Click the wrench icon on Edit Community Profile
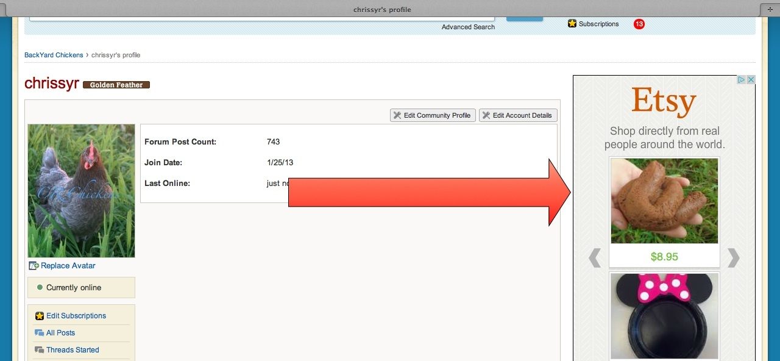Viewport: 780px width, 361px height. (397, 115)
